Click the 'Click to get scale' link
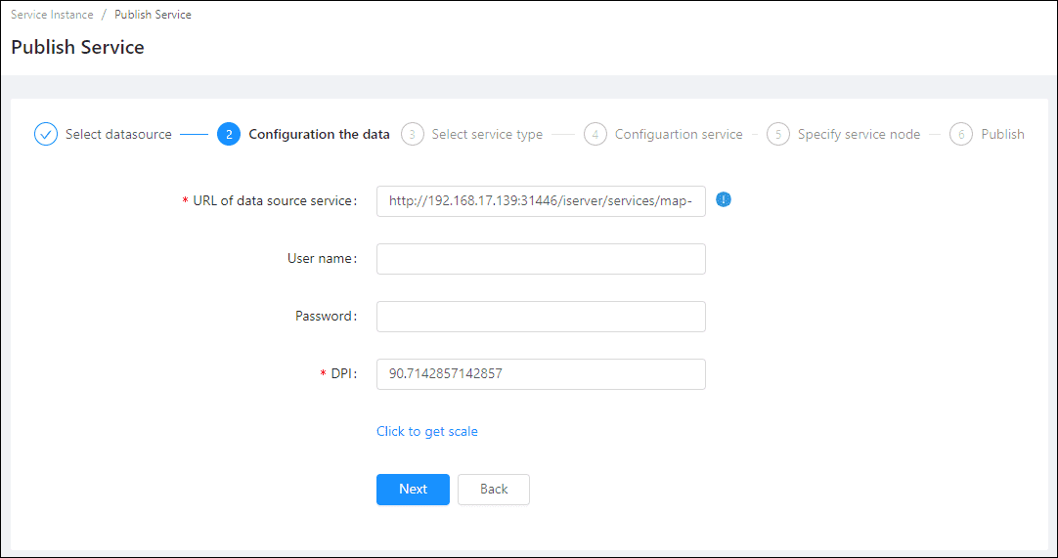This screenshot has height=558, width=1058. (427, 431)
